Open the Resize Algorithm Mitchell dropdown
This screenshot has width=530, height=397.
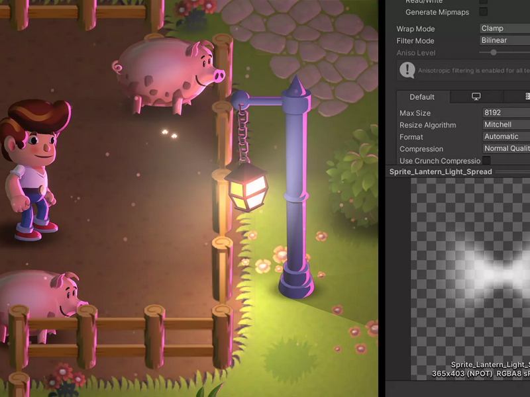506,124
